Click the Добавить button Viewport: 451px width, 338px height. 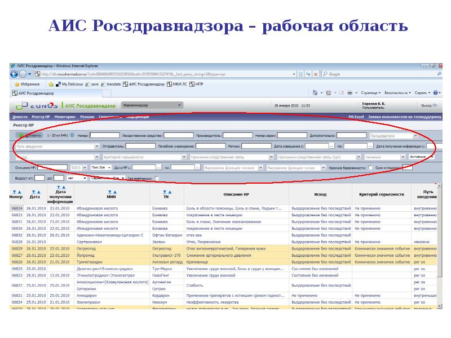click(30, 135)
